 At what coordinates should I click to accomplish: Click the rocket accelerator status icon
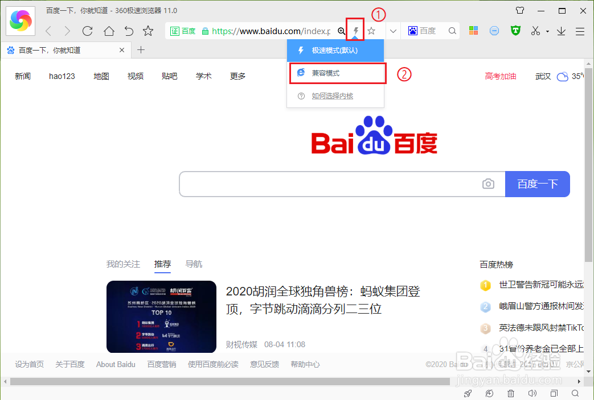pyautogui.click(x=468, y=393)
